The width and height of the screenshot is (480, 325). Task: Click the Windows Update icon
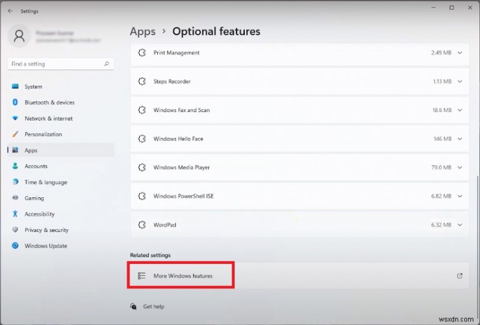pyautogui.click(x=15, y=246)
